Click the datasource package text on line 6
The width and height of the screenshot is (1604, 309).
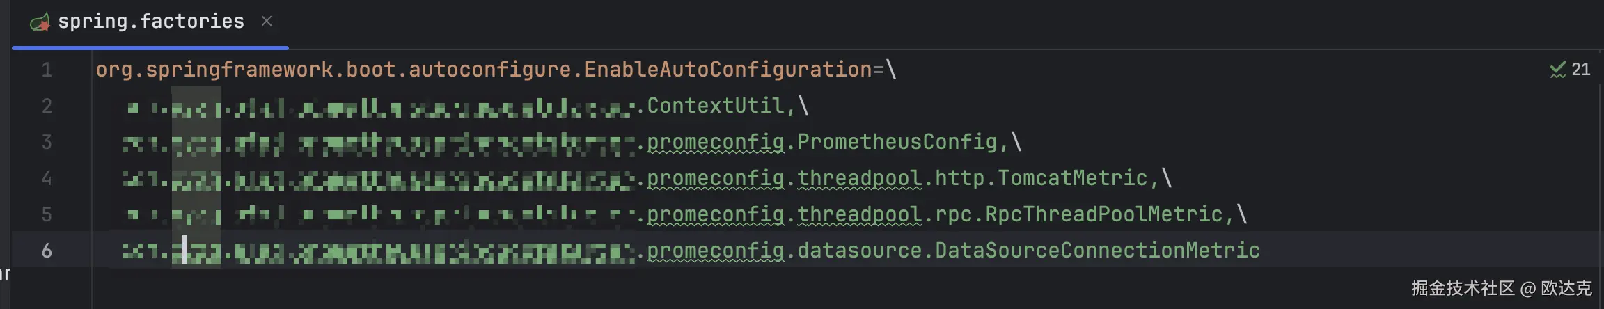[x=860, y=251]
